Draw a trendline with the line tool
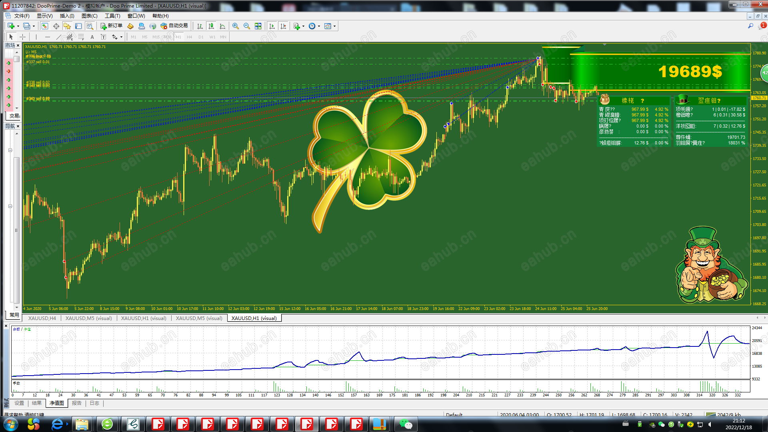This screenshot has height=432, width=768. point(59,37)
